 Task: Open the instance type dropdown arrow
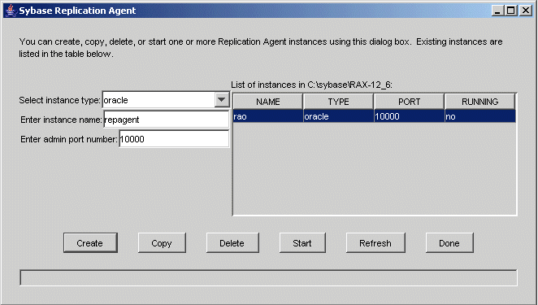point(222,100)
